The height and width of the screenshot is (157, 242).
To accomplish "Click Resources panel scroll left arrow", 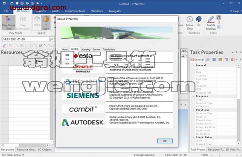I will [2, 145].
